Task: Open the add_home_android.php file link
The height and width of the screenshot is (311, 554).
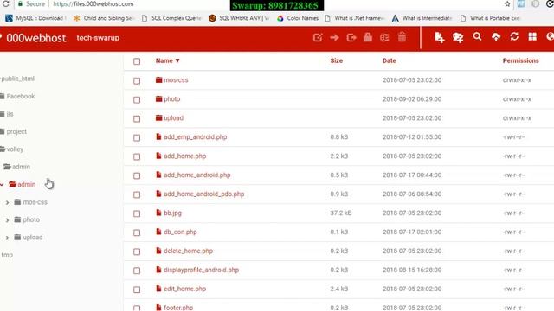Action: [x=196, y=175]
